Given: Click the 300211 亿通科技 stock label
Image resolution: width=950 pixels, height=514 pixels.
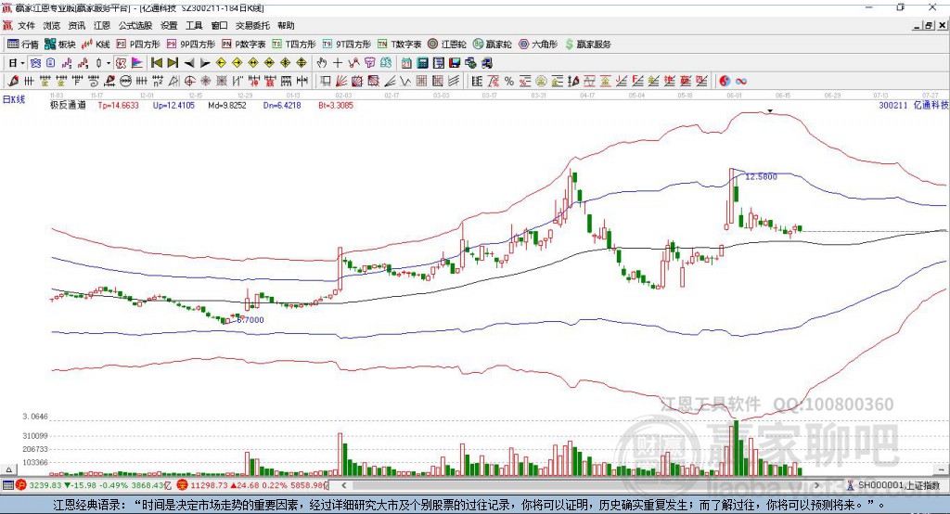Looking at the screenshot, I should (x=913, y=105).
